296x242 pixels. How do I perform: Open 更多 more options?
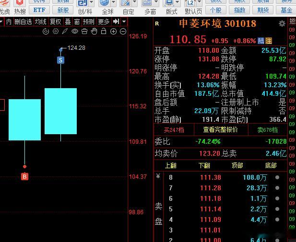pyautogui.click(x=104, y=22)
